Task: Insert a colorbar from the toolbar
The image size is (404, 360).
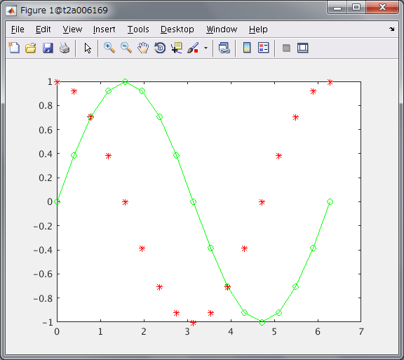Action: (247, 48)
